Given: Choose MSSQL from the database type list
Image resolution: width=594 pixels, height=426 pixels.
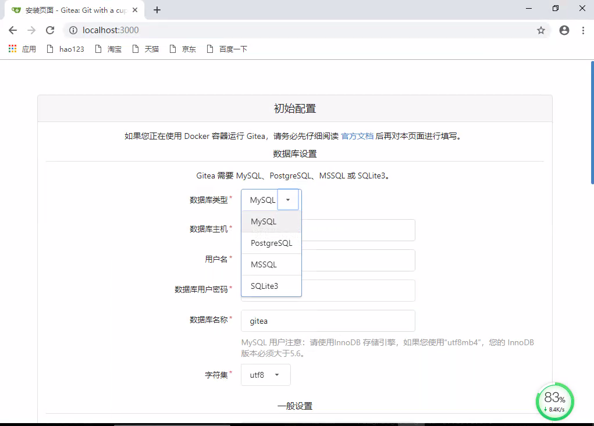Looking at the screenshot, I should (x=271, y=265).
